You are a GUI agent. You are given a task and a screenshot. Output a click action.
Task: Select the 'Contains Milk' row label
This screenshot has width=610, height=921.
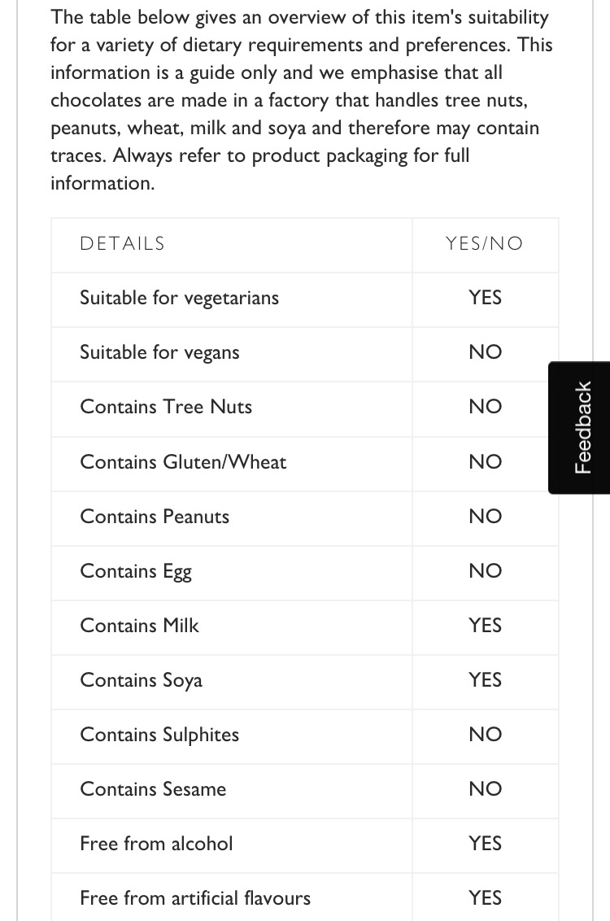point(139,626)
